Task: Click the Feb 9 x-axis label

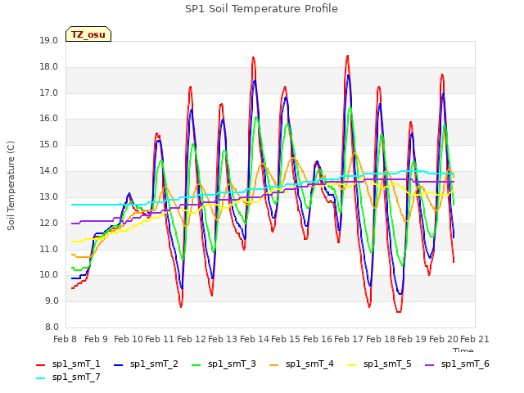Action: tap(97, 339)
